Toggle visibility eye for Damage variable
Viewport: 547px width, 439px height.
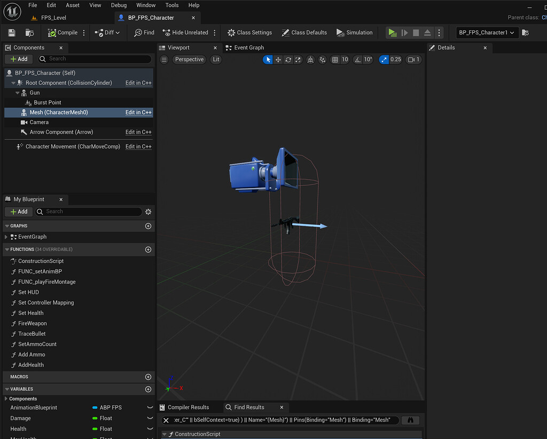pos(150,418)
